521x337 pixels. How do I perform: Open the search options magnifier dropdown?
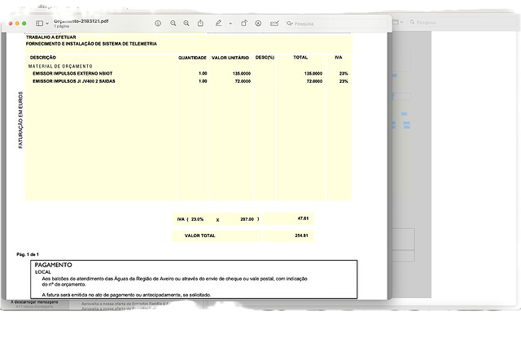pyautogui.click(x=290, y=24)
